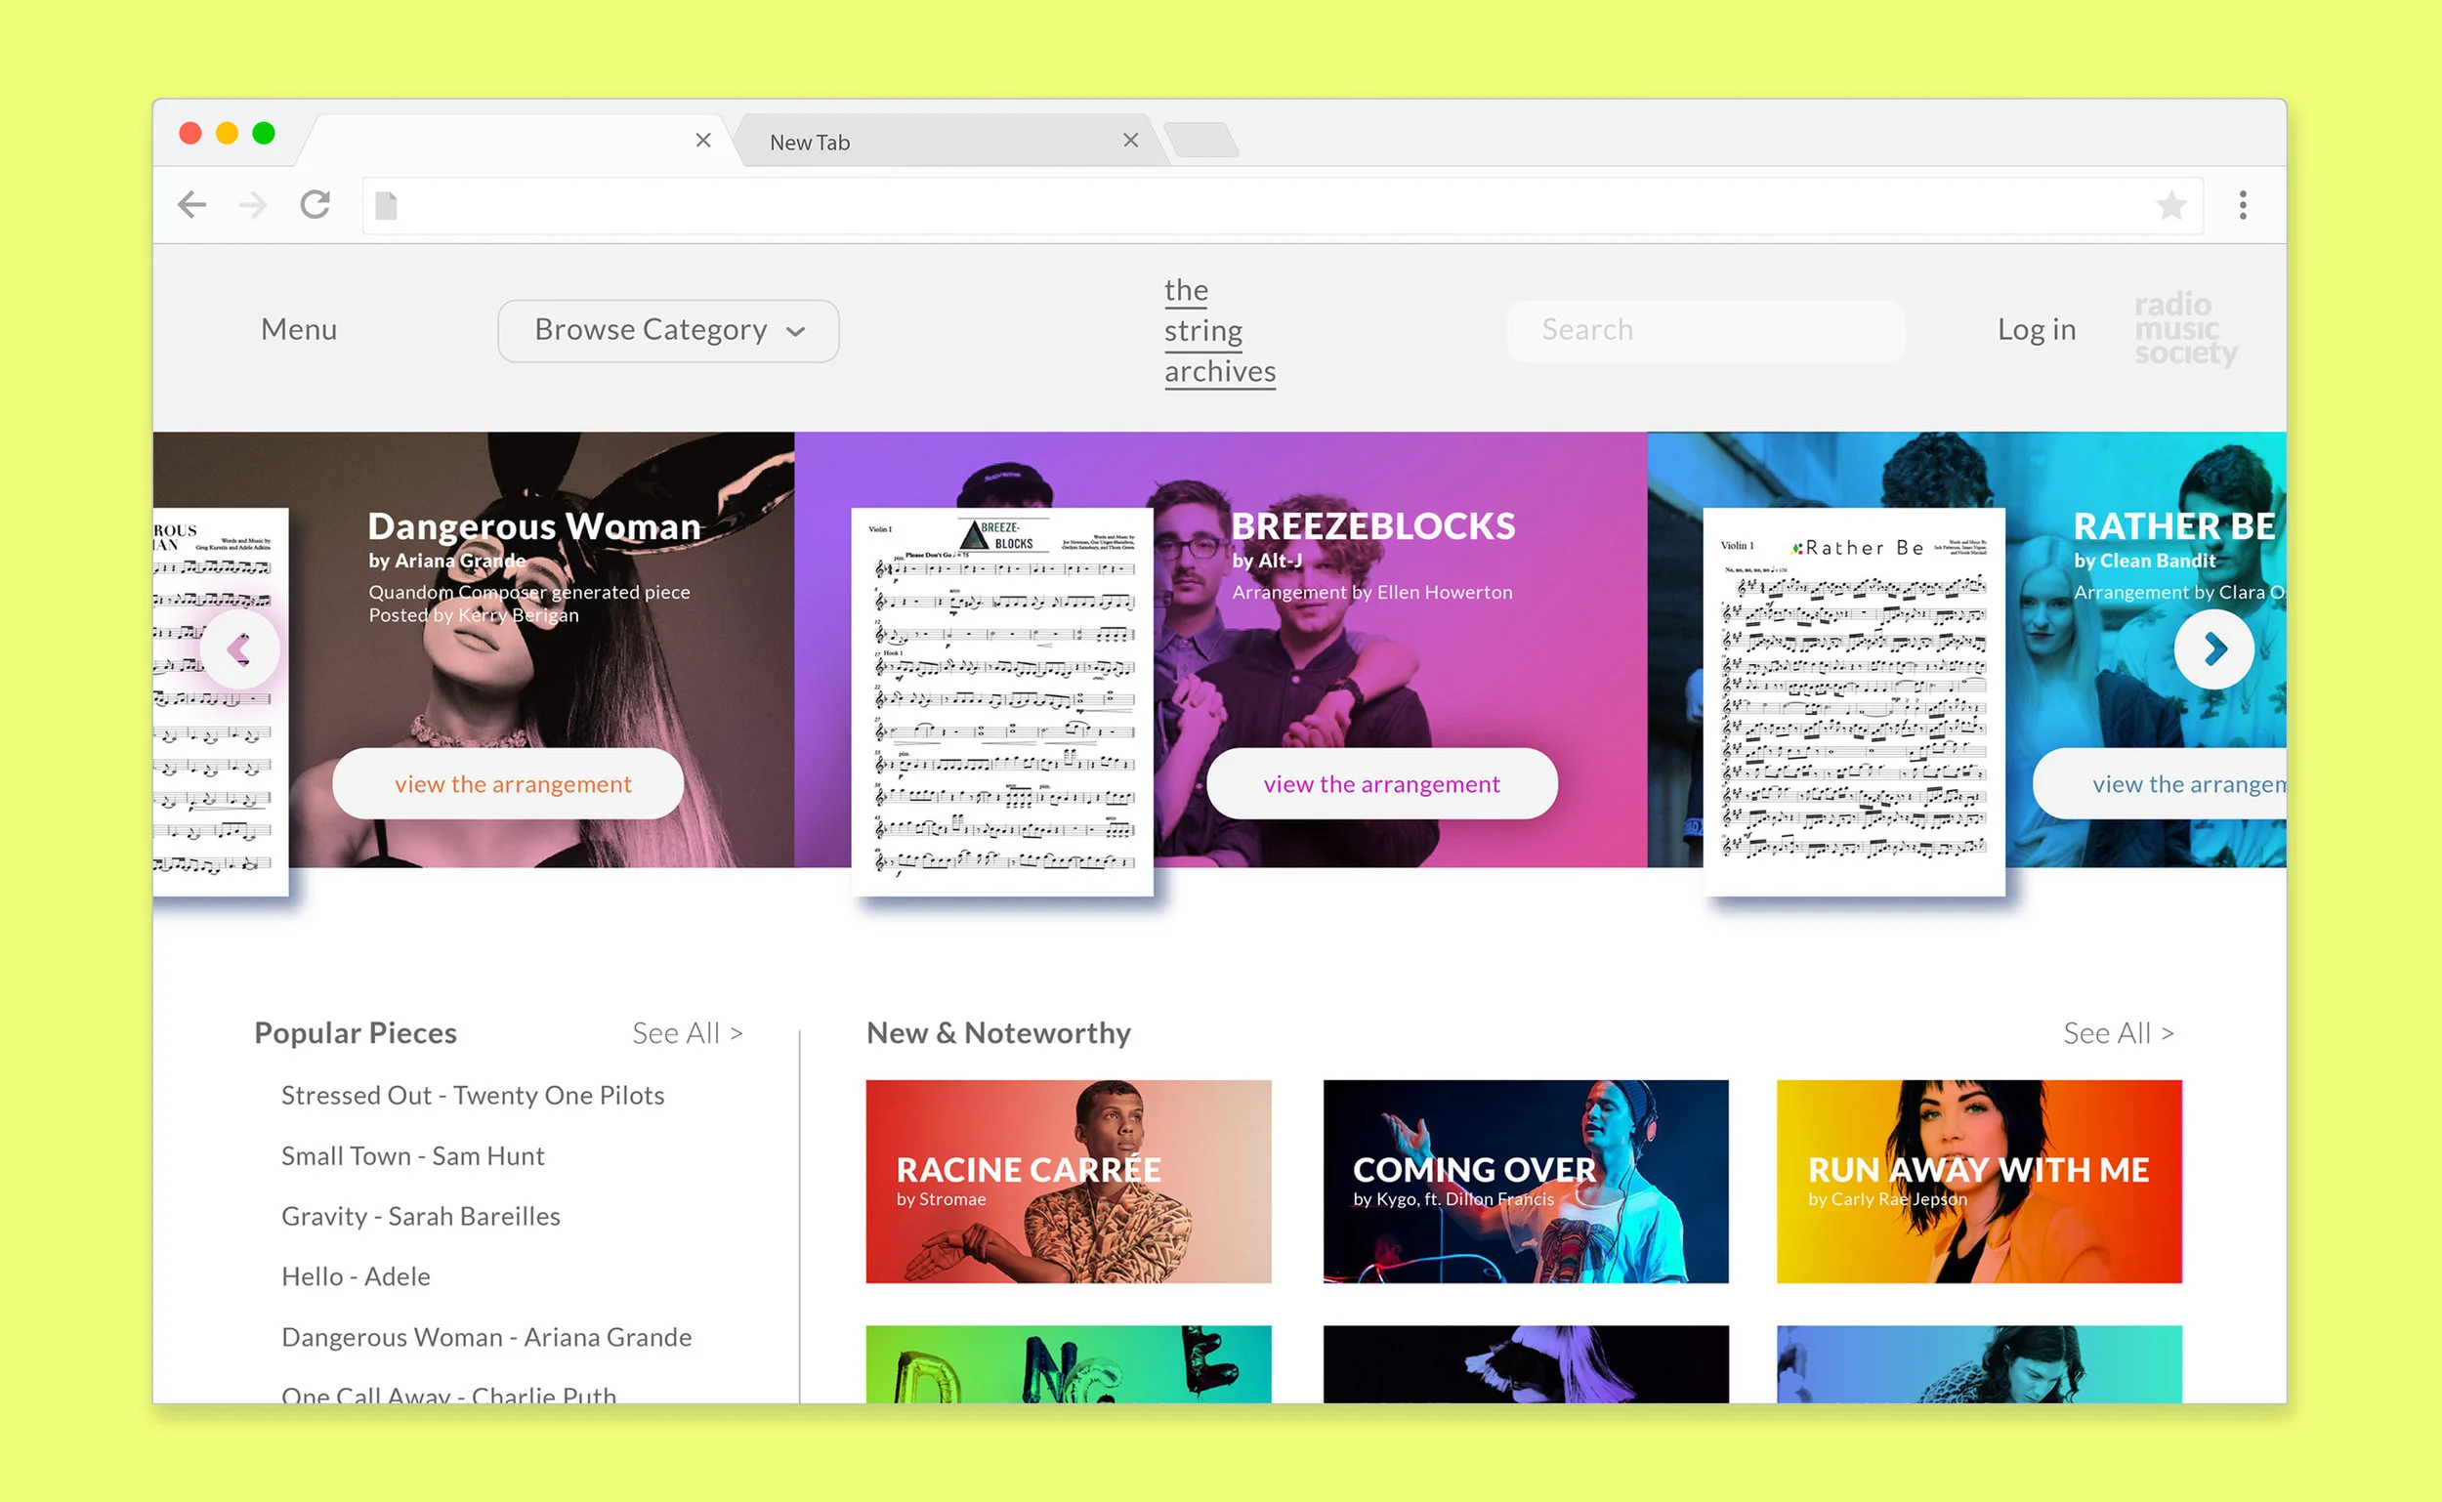Open Gravity - Sara Bareilles
The height and width of the screenshot is (1502, 2442).
pos(420,1217)
